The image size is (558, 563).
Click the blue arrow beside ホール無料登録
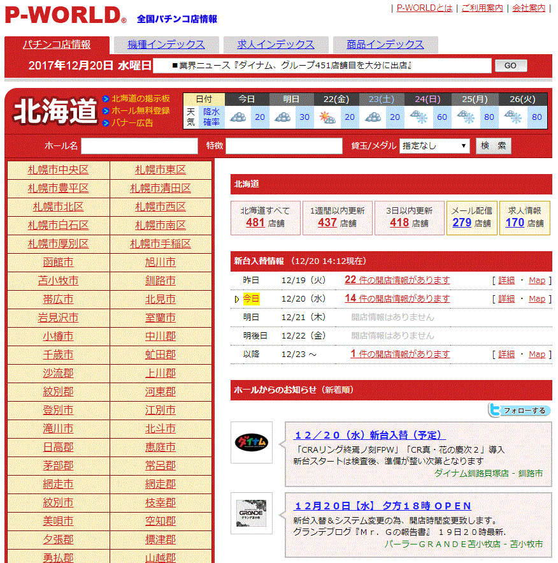pyautogui.click(x=106, y=111)
